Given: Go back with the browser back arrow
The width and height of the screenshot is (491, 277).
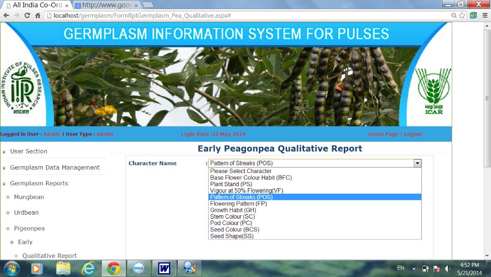Looking at the screenshot, I should coord(6,15).
